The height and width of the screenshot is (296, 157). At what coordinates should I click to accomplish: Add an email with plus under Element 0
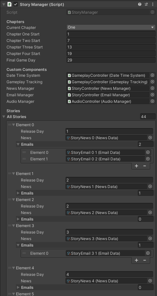(136, 166)
